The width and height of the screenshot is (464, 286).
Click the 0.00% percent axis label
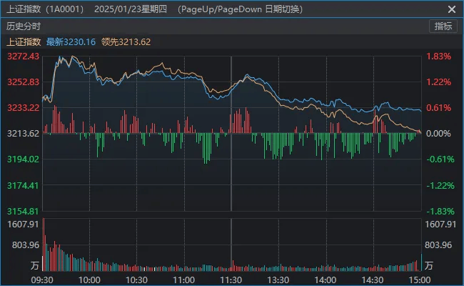[439, 134]
